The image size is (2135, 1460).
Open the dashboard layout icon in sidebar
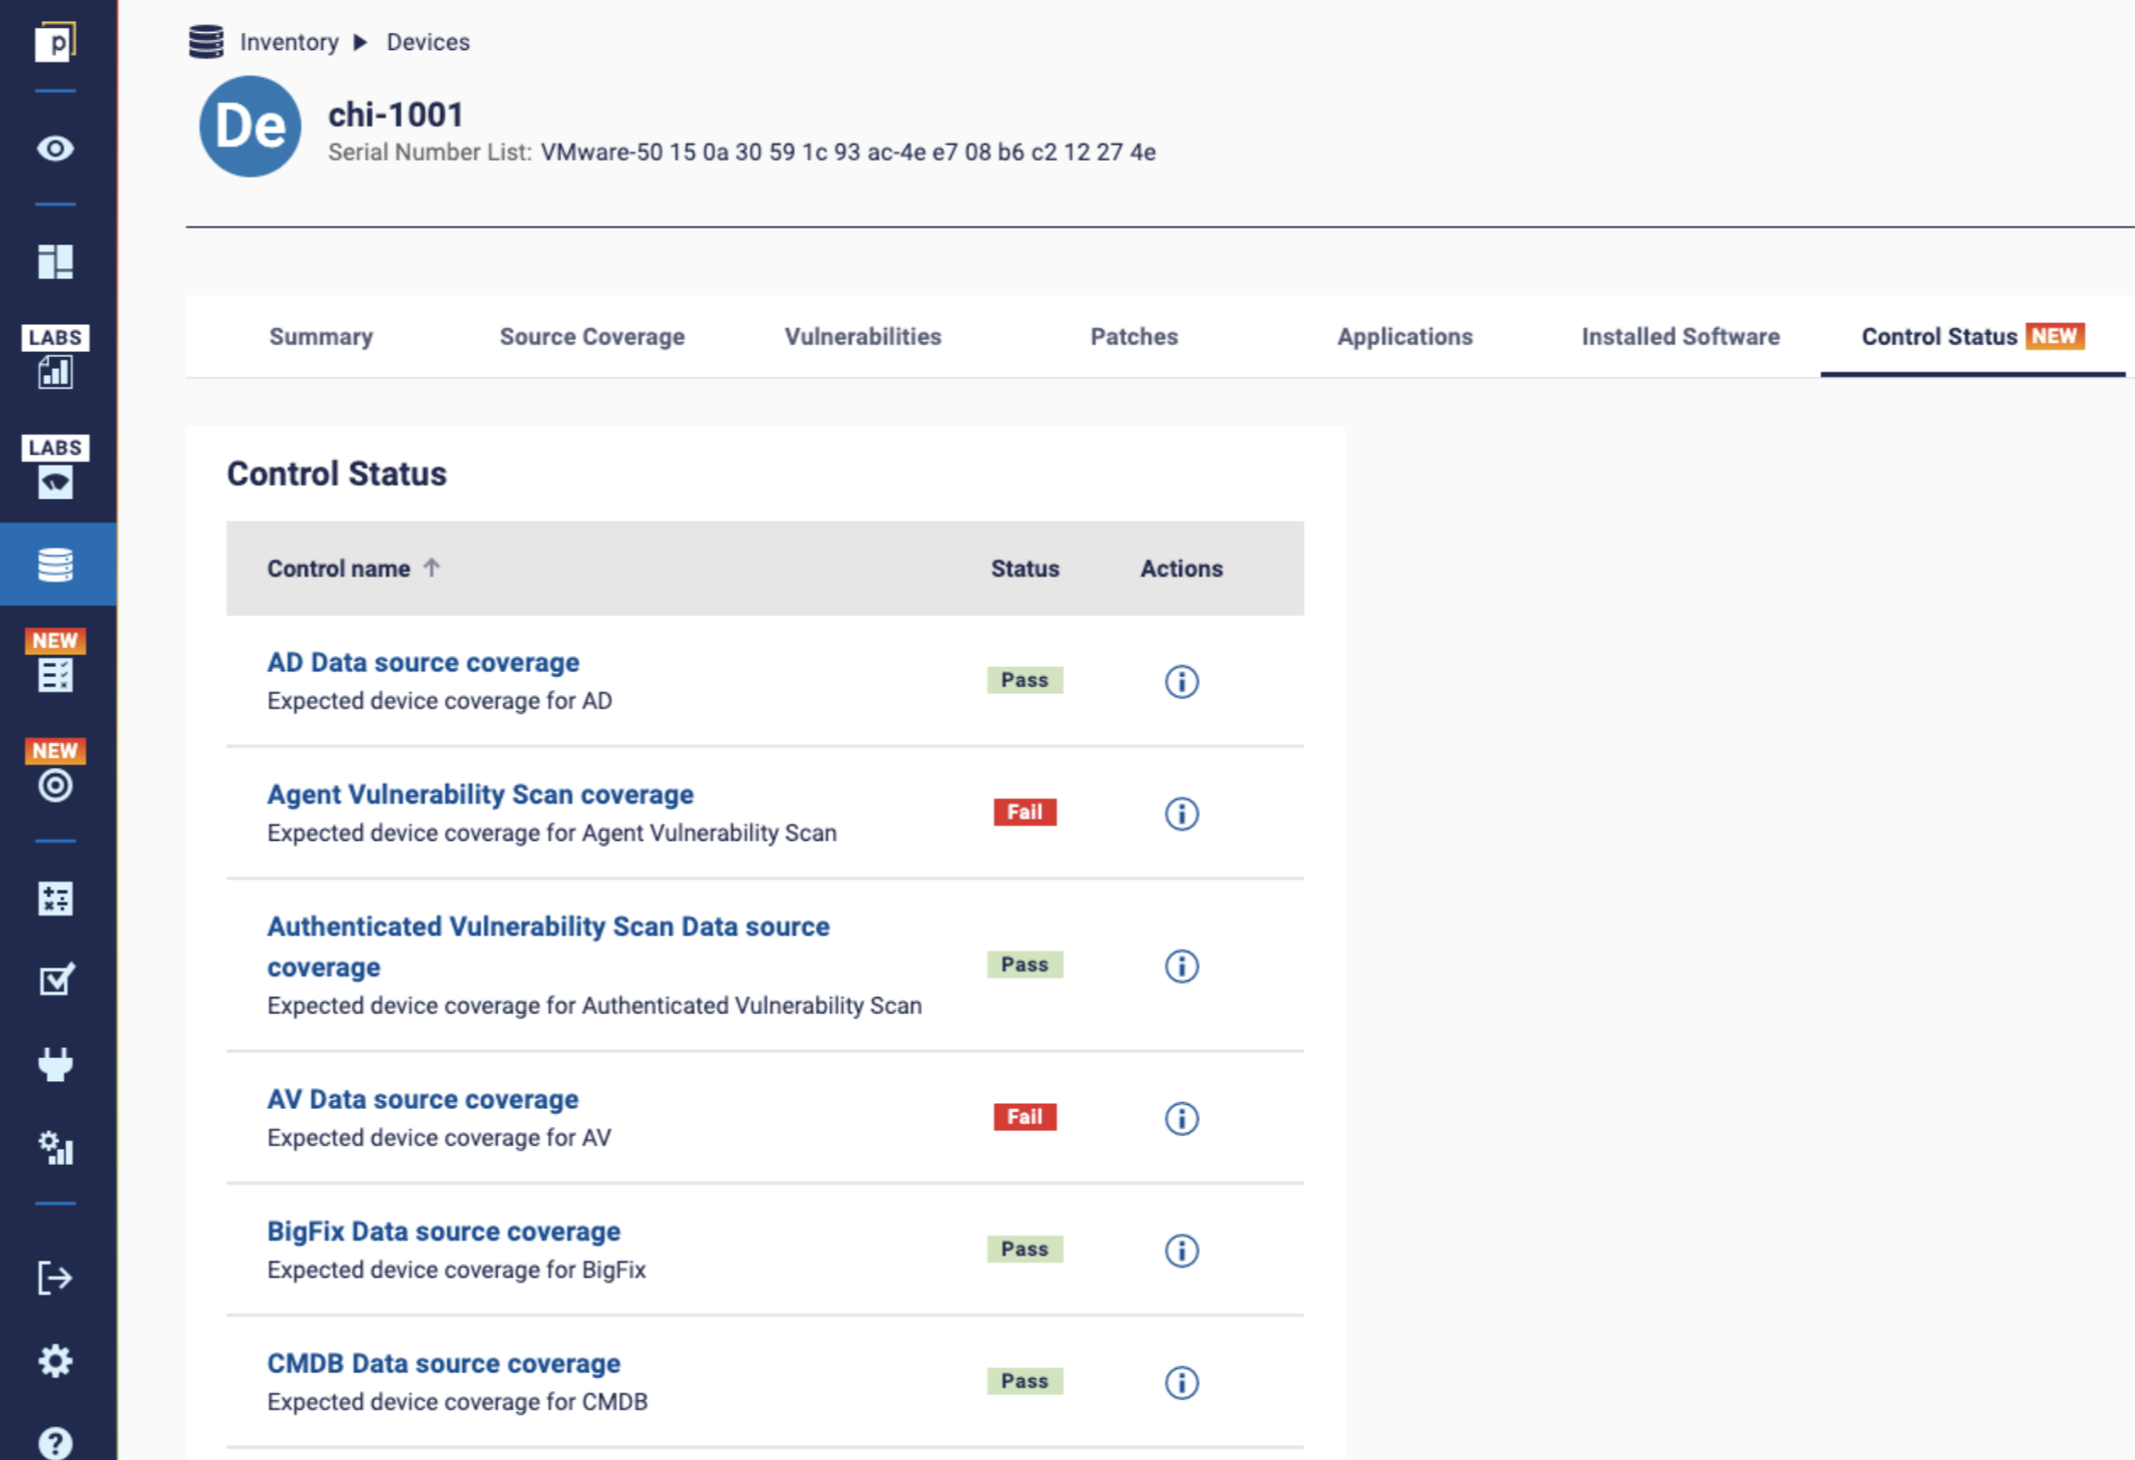56,261
